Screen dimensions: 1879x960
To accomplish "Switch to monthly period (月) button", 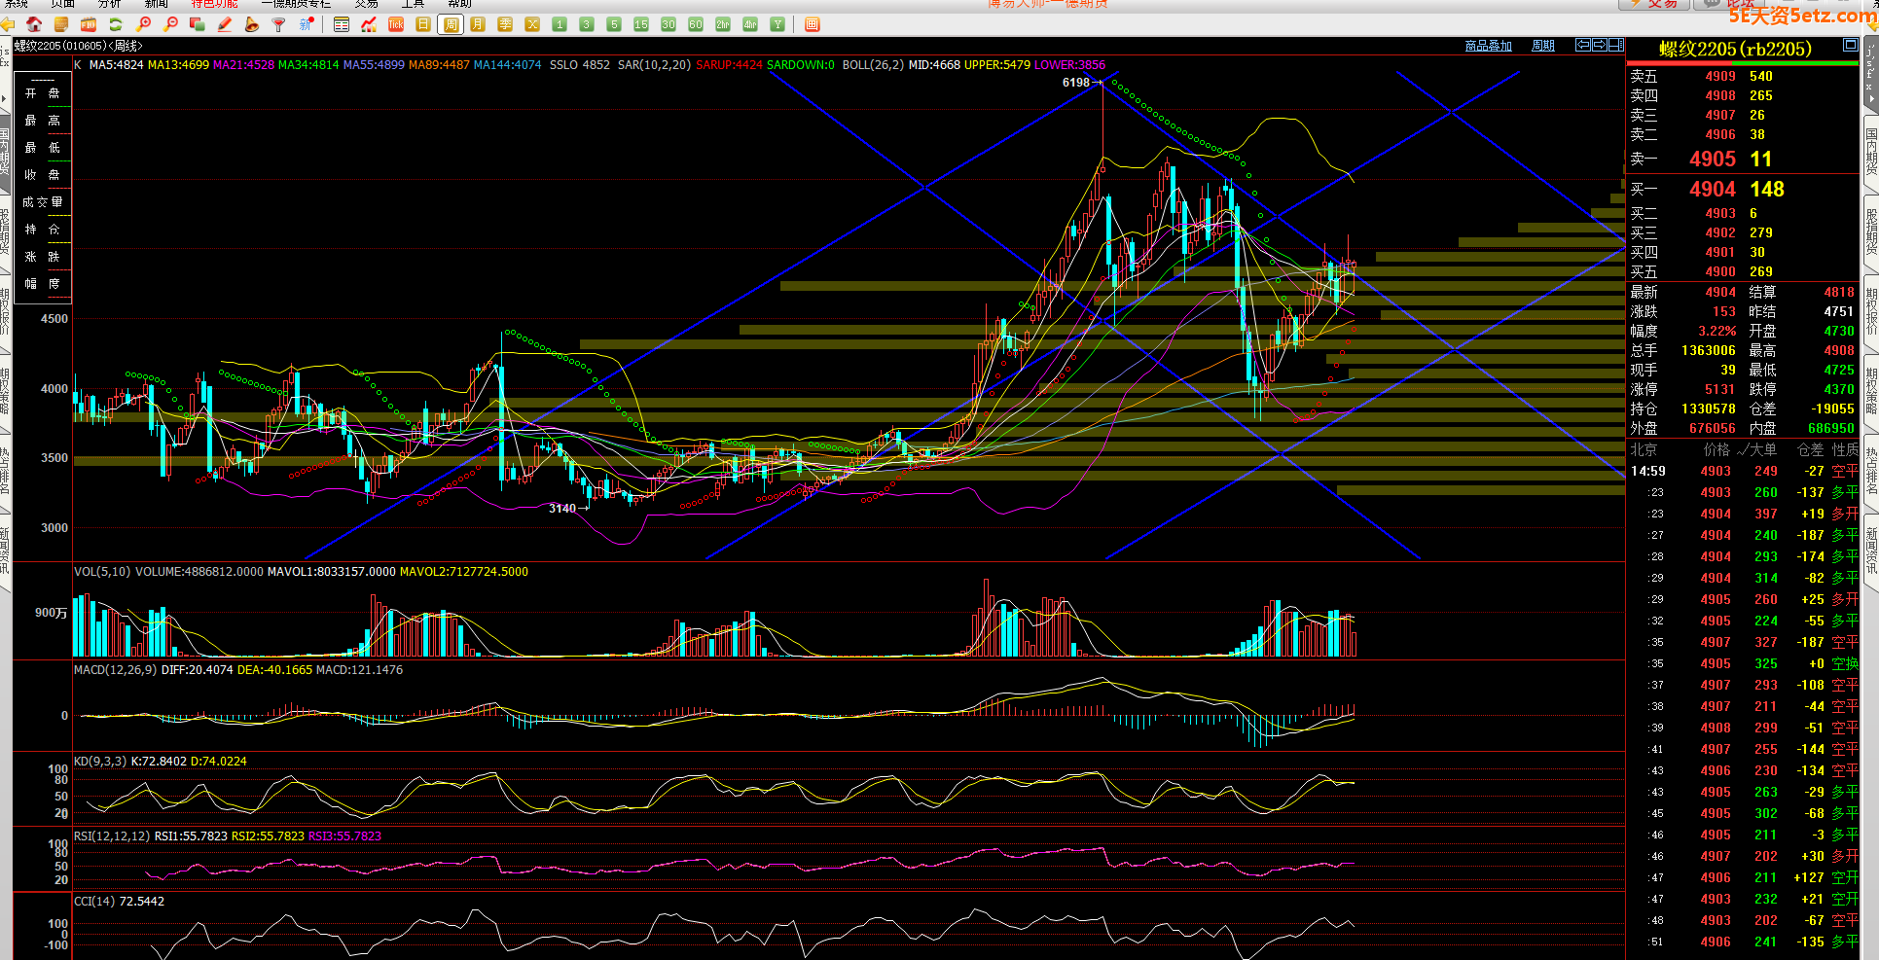I will pyautogui.click(x=478, y=24).
